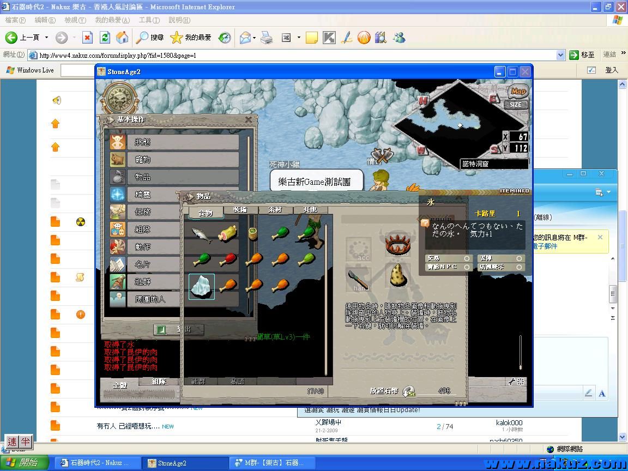Image resolution: width=628 pixels, height=471 pixels.
Task: Open 周圍的人 (nearby people) entry
Action: (145, 299)
